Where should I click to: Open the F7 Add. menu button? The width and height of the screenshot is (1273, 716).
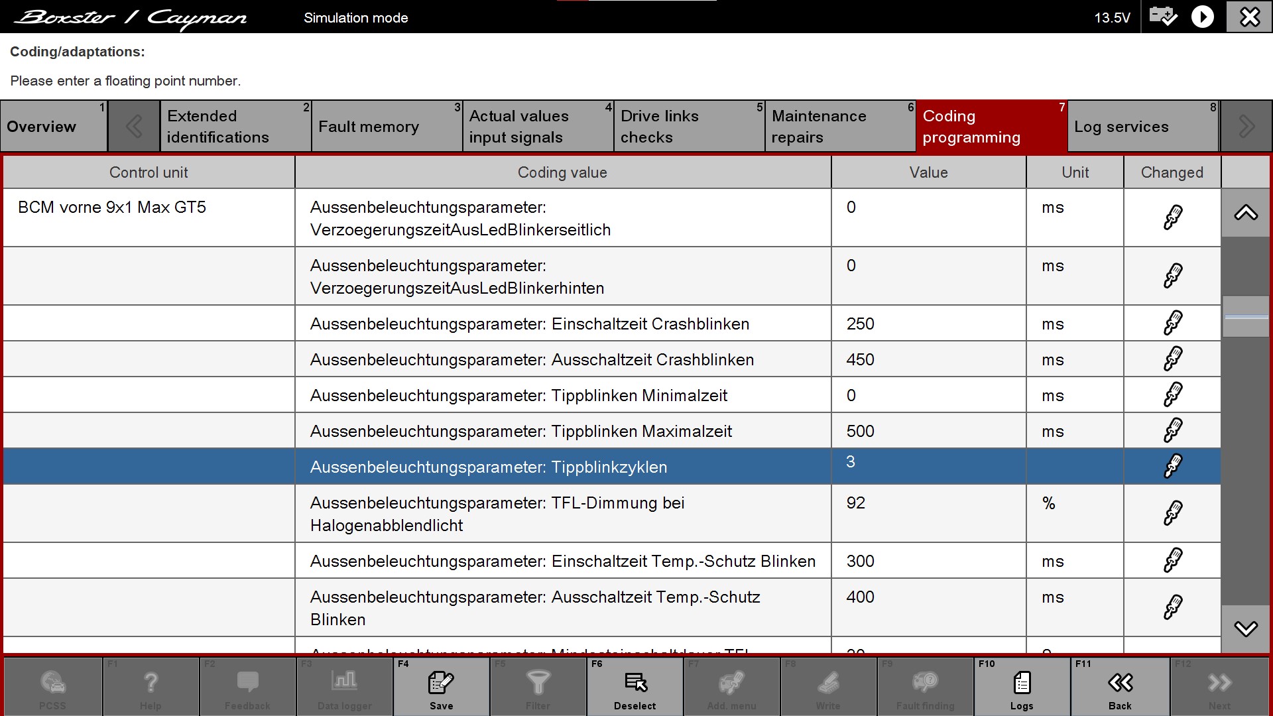click(x=731, y=686)
